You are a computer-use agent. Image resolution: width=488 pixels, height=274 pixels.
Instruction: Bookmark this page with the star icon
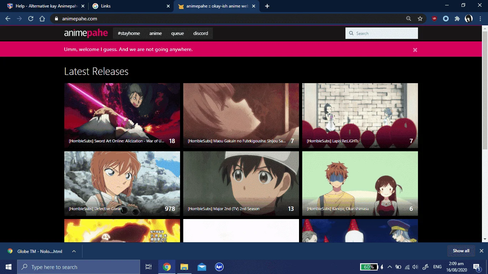pos(420,19)
